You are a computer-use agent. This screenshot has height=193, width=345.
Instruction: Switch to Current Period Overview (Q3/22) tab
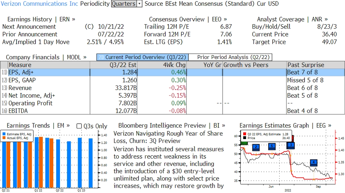pos(143,57)
